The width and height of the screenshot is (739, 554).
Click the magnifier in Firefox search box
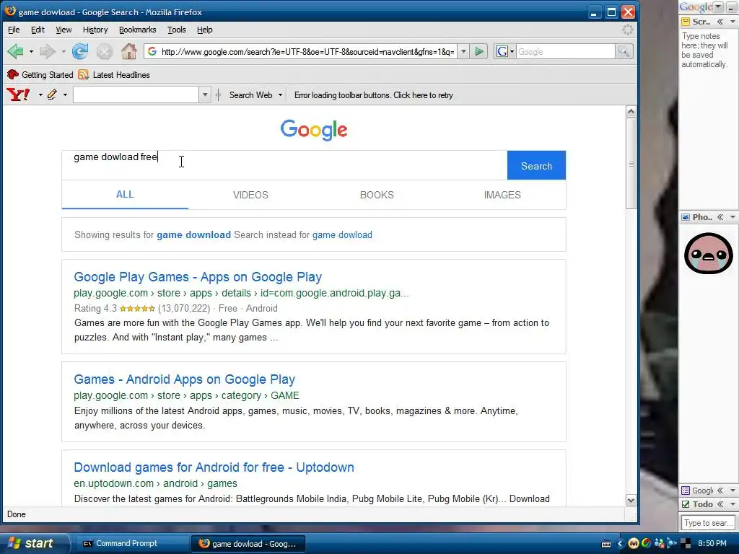click(x=624, y=51)
